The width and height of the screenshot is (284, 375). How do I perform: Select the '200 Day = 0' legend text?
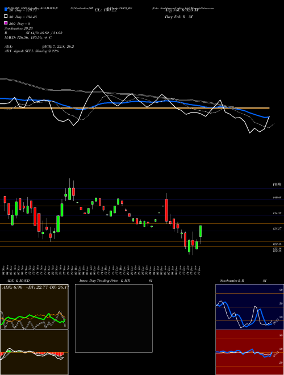19,24
